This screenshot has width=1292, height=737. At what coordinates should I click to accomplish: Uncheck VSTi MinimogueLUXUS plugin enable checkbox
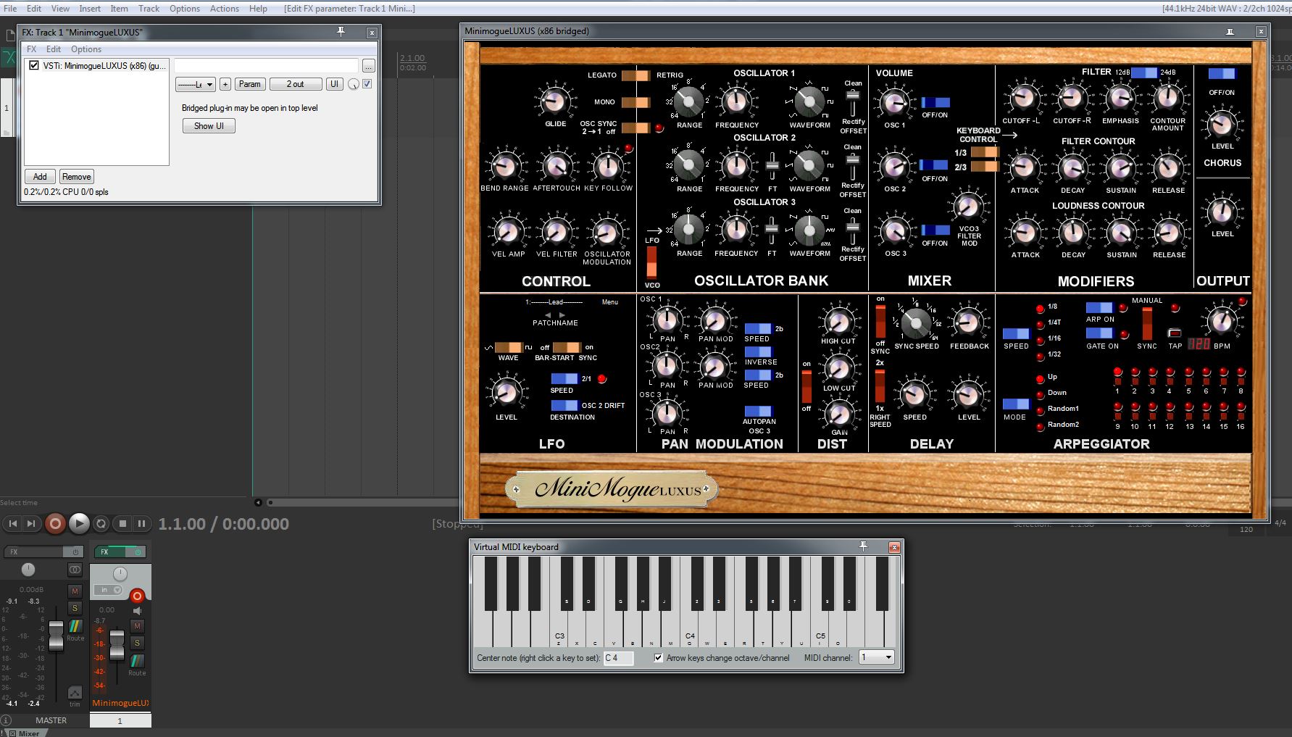pyautogui.click(x=34, y=65)
